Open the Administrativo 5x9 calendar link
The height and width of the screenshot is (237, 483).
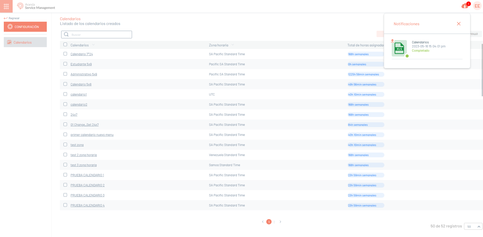(x=84, y=74)
